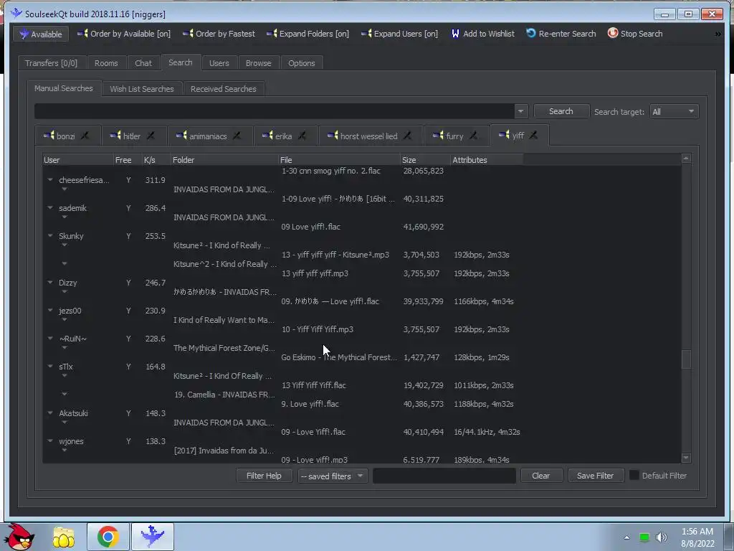734x551 pixels.
Task: Go to the Users tab
Action: (219, 63)
